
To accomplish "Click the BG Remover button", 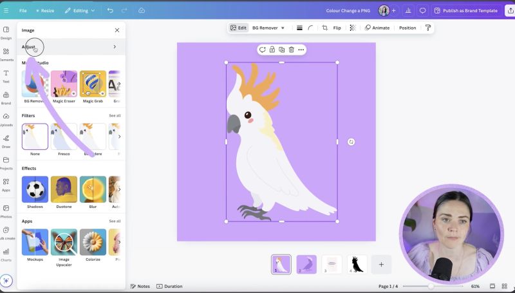I will (265, 28).
